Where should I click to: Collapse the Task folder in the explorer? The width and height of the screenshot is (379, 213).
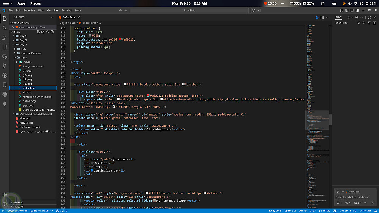click(x=24, y=58)
